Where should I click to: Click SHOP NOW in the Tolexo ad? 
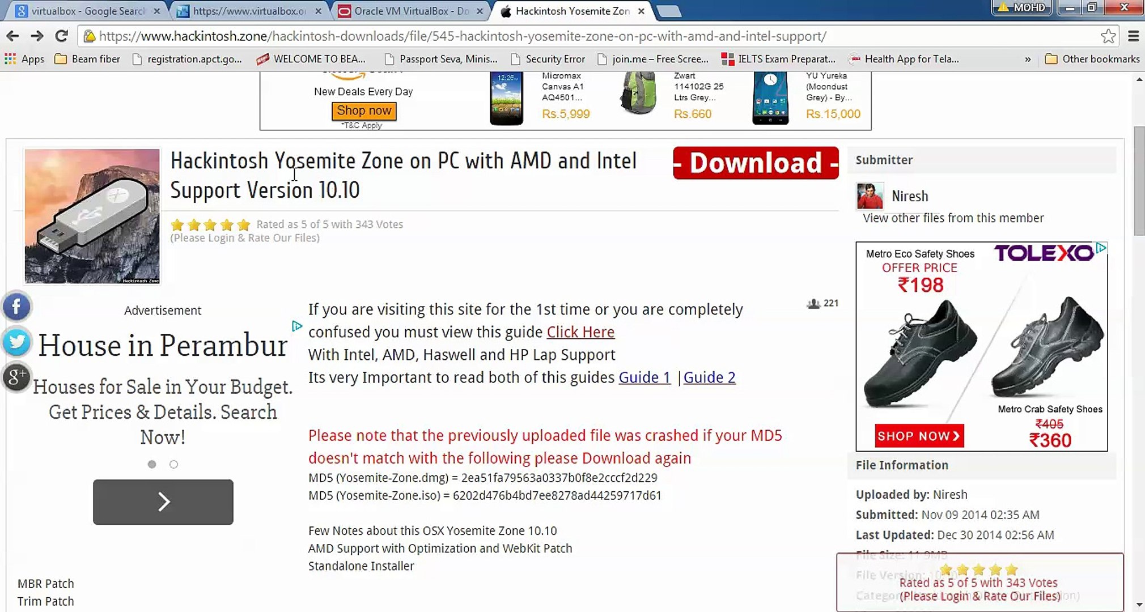[919, 436]
